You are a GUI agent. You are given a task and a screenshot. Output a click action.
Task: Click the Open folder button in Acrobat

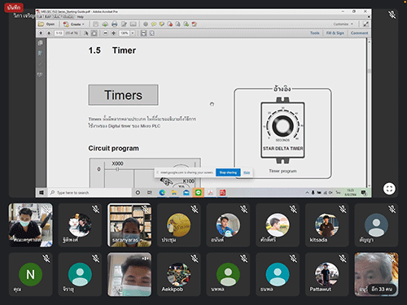46,24
